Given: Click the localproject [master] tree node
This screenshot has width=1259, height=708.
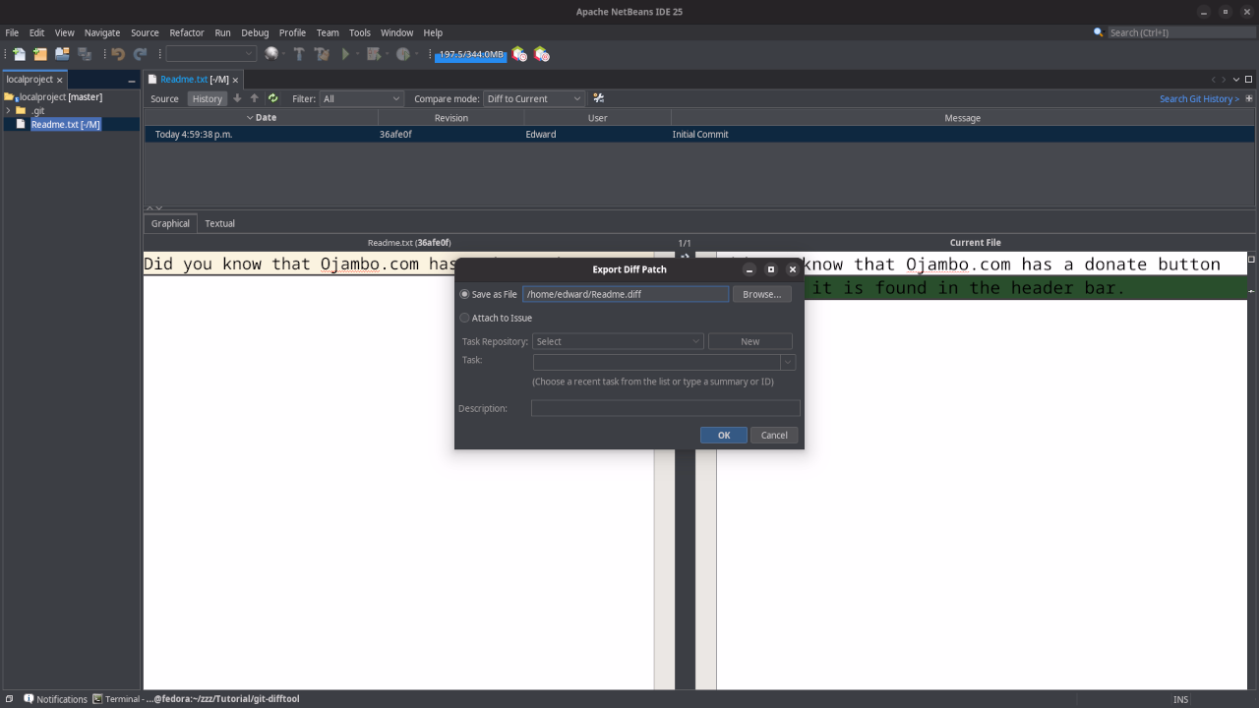Looking at the screenshot, I should pos(61,96).
